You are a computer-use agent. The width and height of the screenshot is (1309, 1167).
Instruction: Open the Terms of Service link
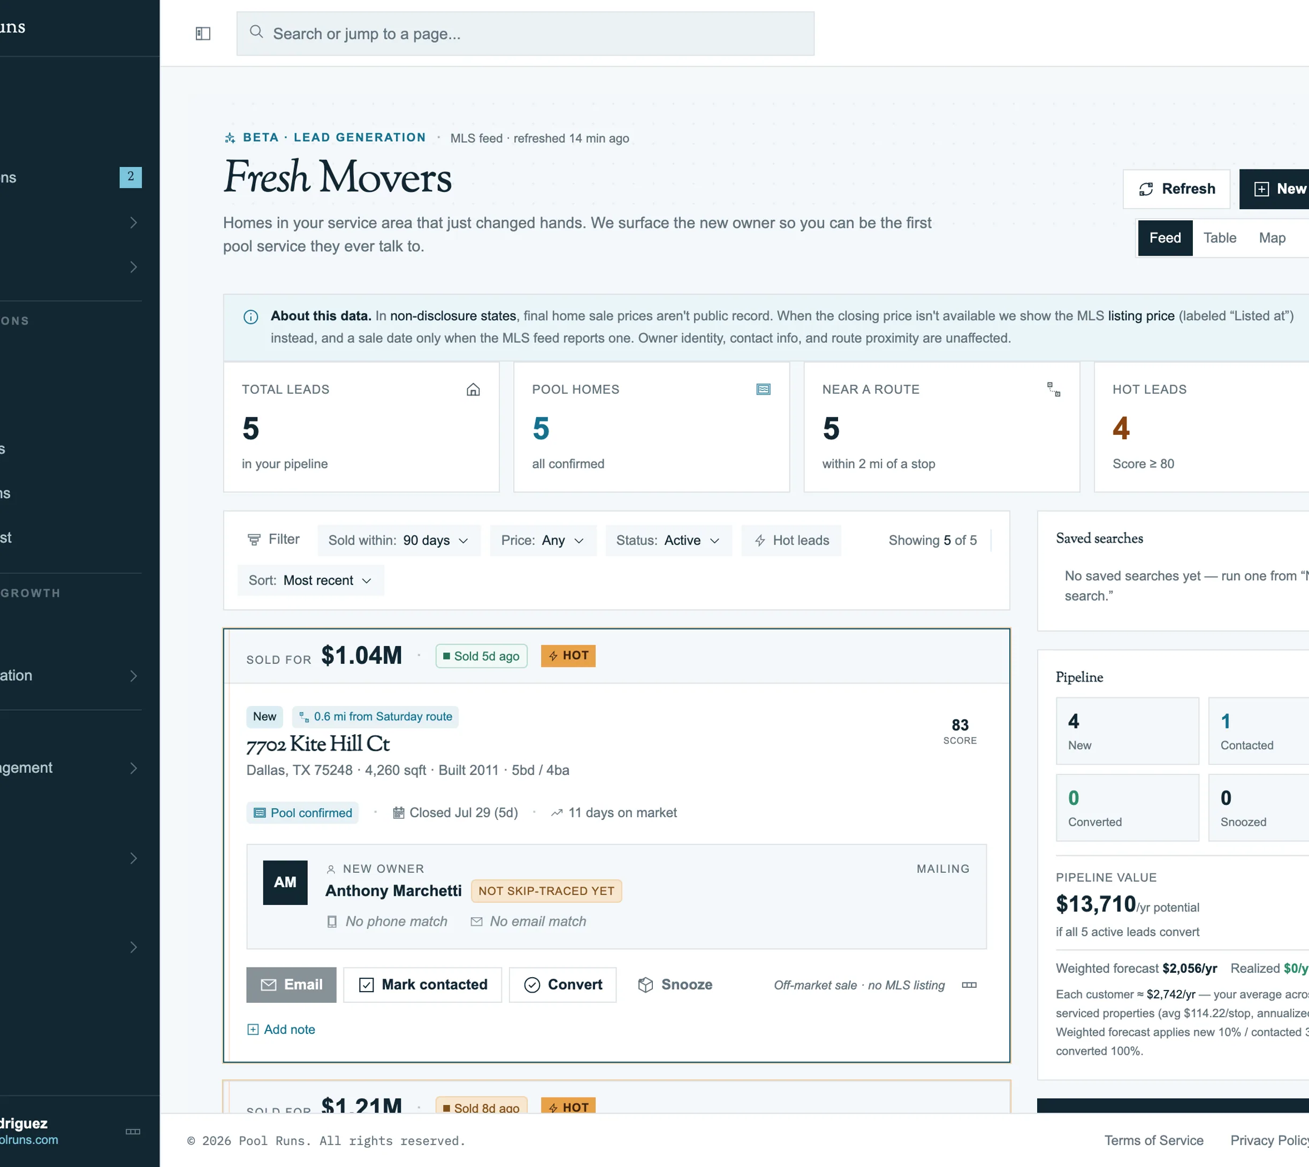1154,1141
